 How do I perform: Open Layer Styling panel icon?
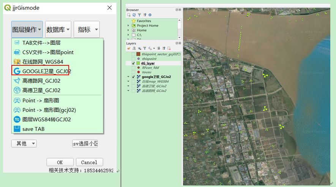tap(129, 48)
